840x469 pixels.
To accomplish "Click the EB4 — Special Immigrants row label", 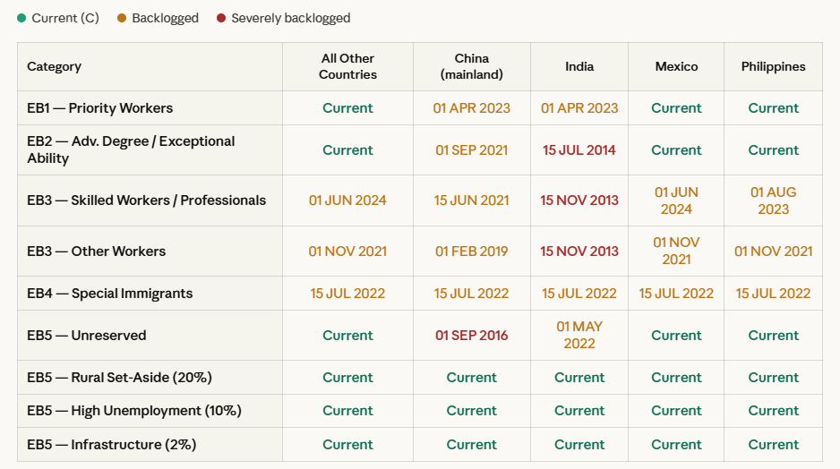I will [x=110, y=294].
